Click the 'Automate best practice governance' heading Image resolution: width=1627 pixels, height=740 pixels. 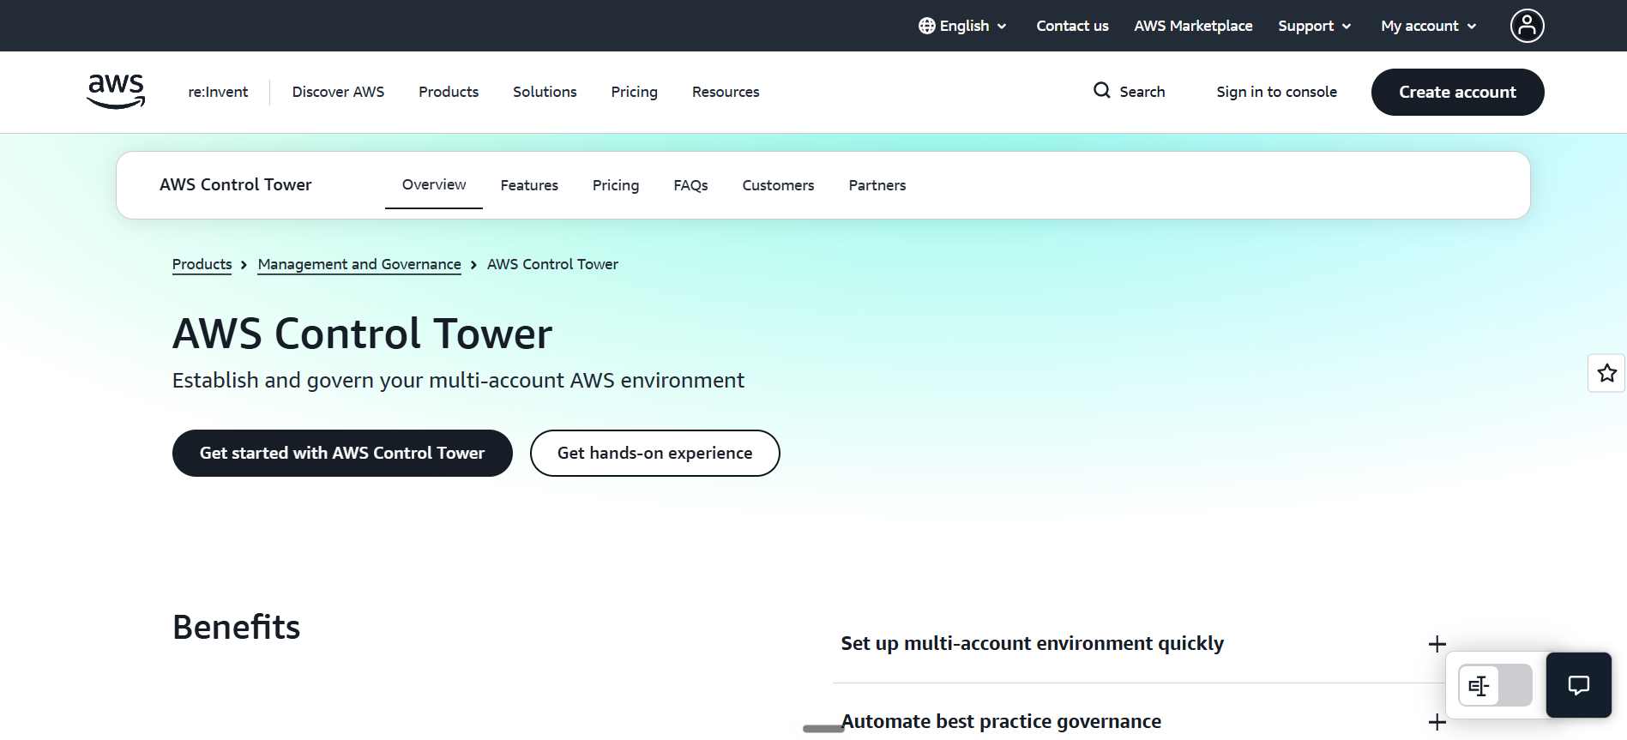point(1001,721)
